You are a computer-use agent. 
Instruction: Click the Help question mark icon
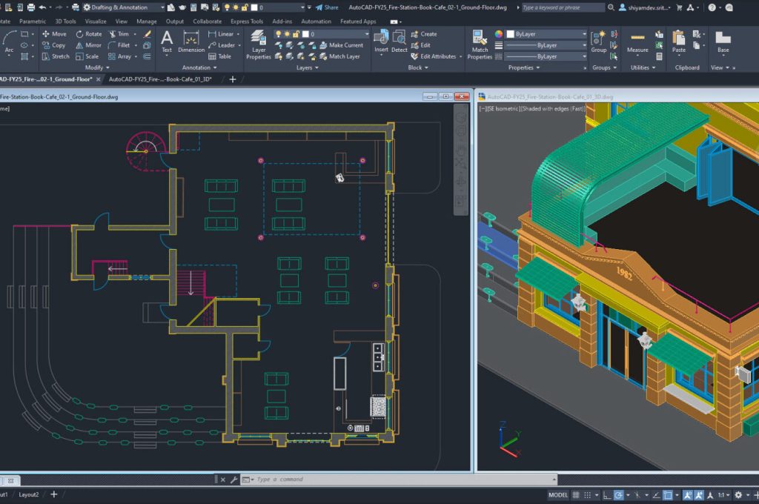[x=712, y=7]
